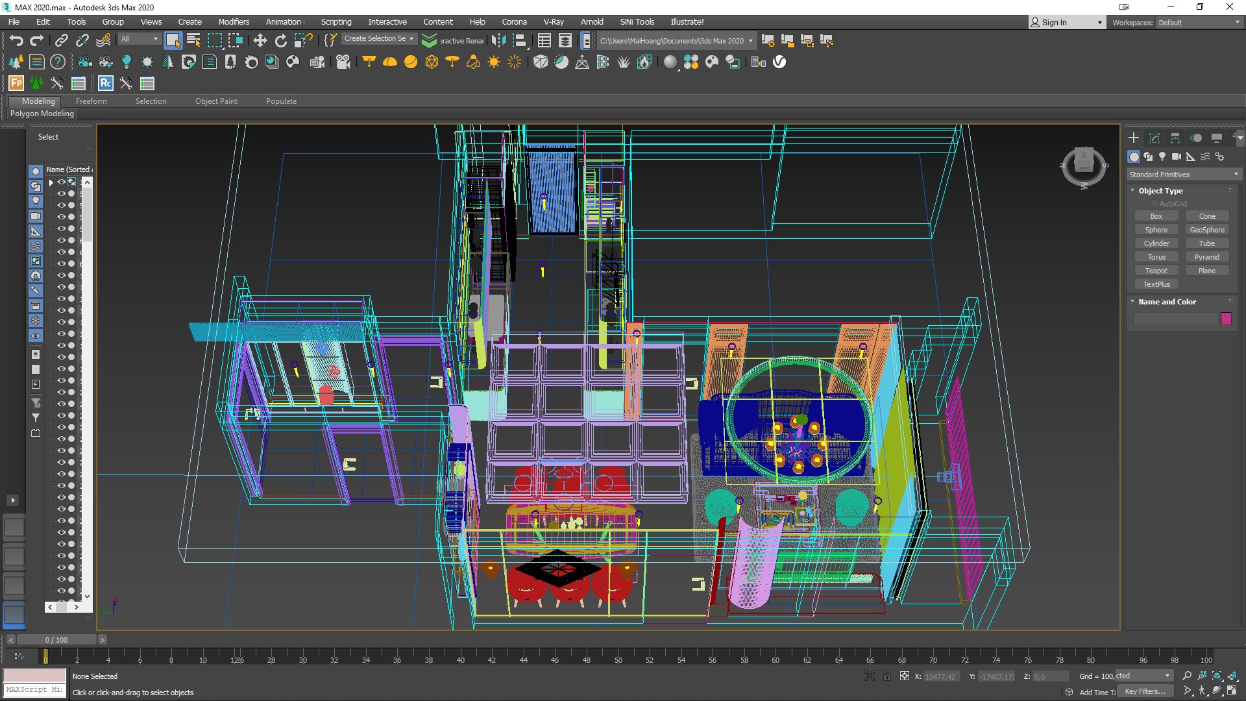Click the ViewCube navigation gizmo
Screen dimensions: 1246x701
click(1084, 166)
